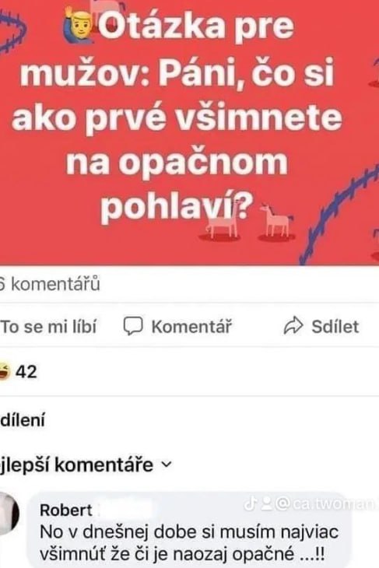379x568 pixels.
Task: Click the @ca.twoman watermark handle
Action: tap(325, 504)
